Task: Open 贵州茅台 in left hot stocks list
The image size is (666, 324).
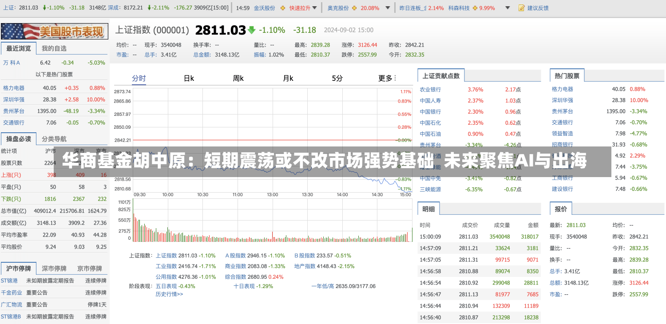Action: tap(14, 111)
